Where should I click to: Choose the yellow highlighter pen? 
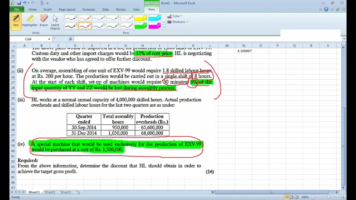pos(140,18)
